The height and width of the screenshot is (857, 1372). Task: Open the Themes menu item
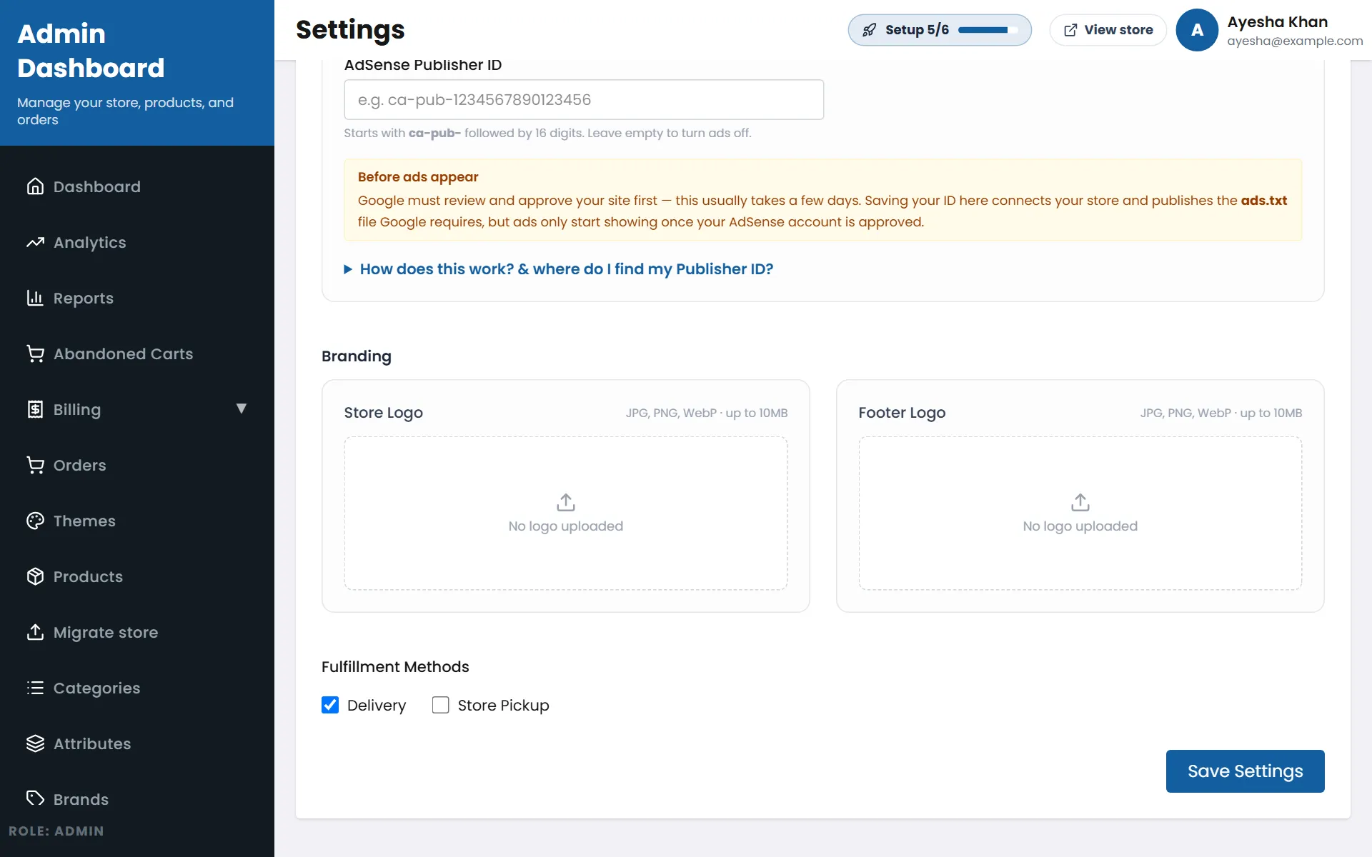(137, 521)
